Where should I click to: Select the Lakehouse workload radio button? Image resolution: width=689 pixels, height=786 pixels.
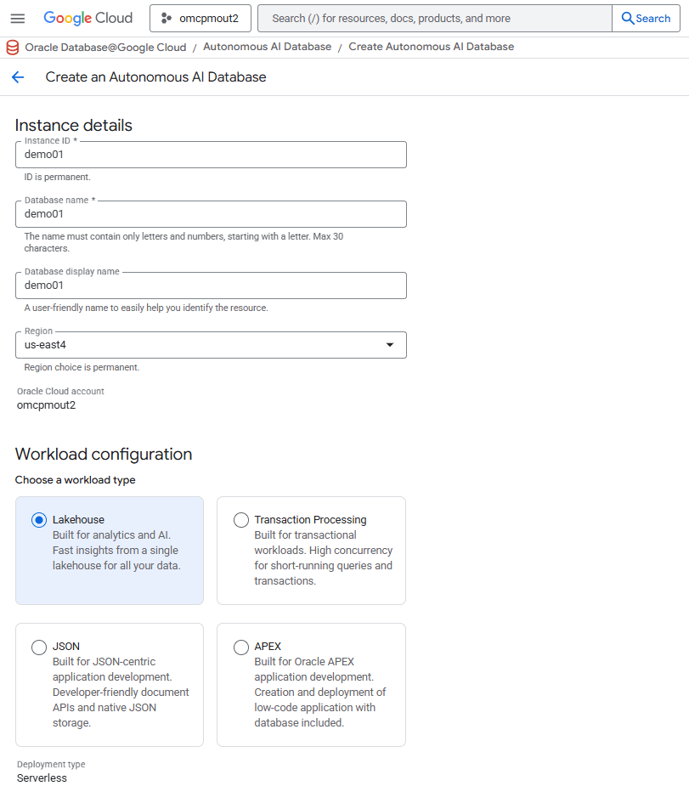pyautogui.click(x=39, y=520)
